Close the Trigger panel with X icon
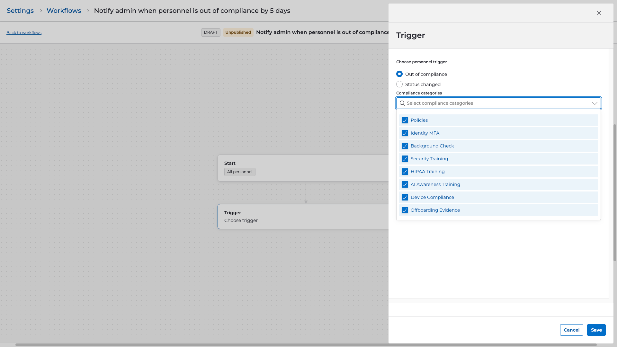The height and width of the screenshot is (347, 617). click(x=599, y=13)
